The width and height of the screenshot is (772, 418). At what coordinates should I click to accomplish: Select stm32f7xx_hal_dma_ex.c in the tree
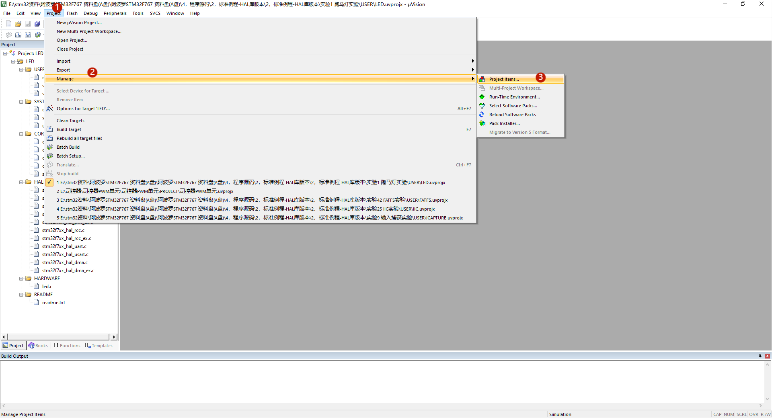[68, 270]
